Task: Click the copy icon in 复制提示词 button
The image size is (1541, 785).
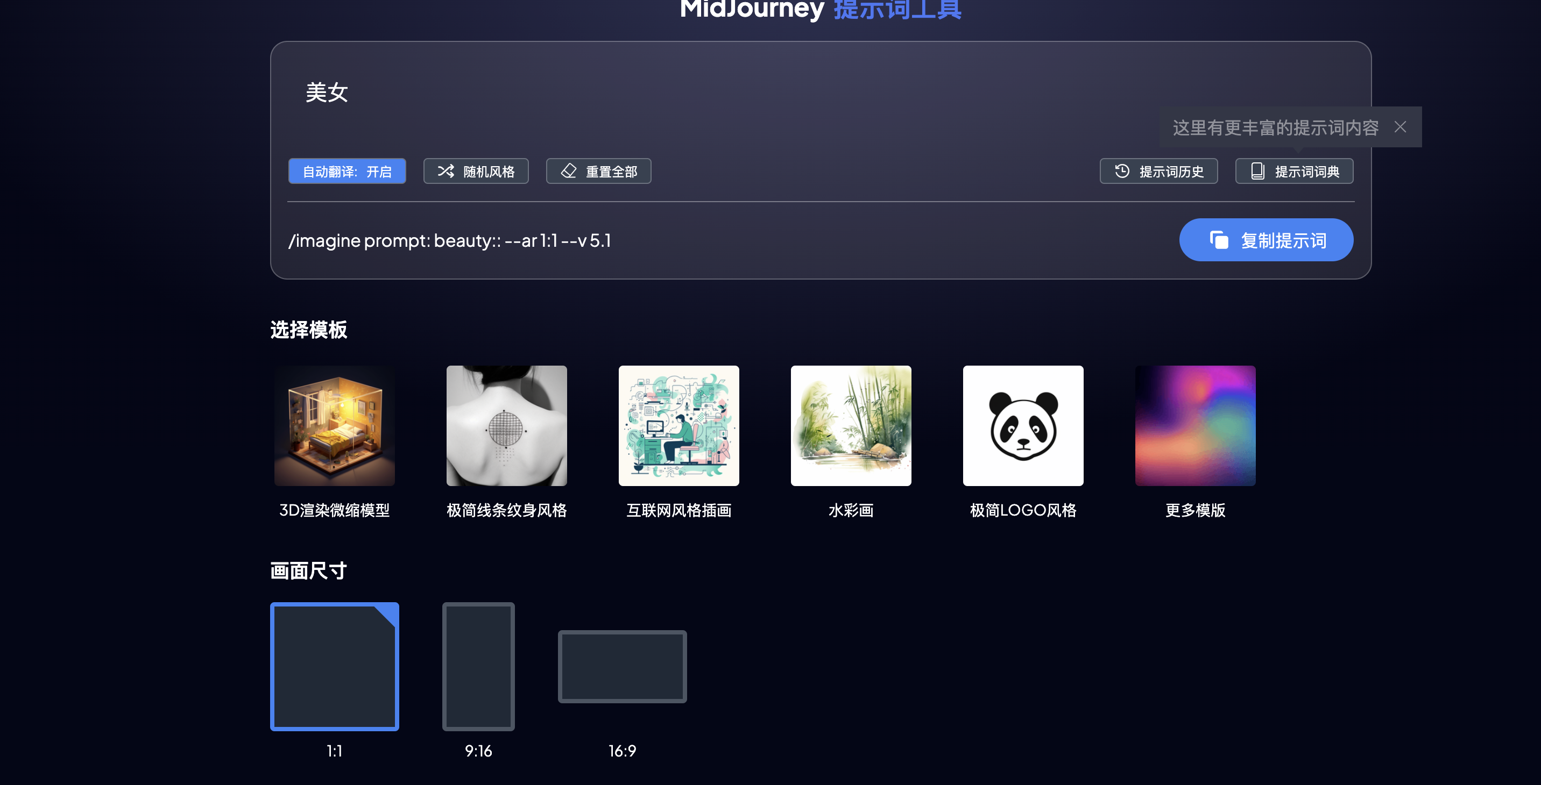Action: pos(1219,240)
